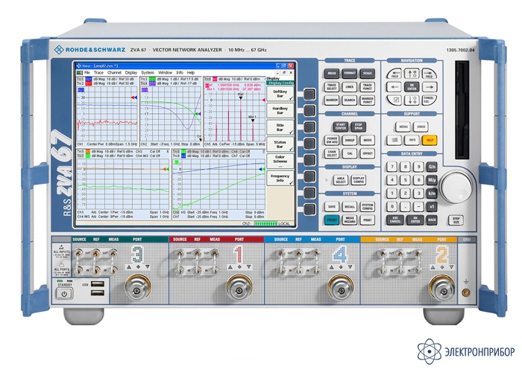Tap the MEAS WIZARD key
This screenshot has height=372, width=522.
(x=350, y=220)
